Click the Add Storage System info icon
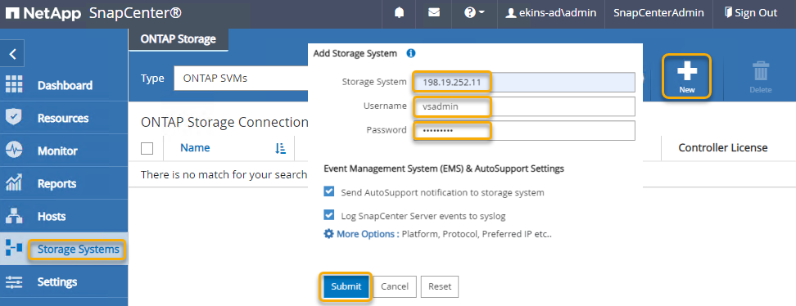Viewport: 796px width, 306px height. pos(411,53)
